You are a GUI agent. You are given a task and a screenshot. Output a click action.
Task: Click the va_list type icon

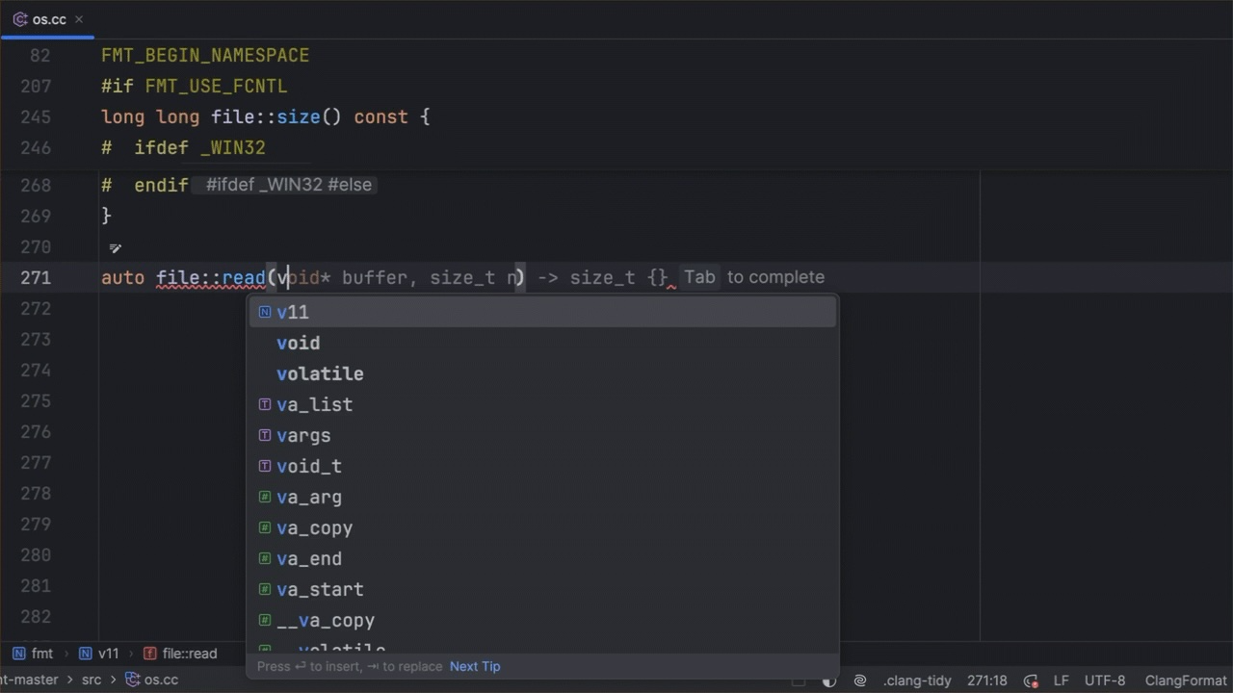pos(265,404)
